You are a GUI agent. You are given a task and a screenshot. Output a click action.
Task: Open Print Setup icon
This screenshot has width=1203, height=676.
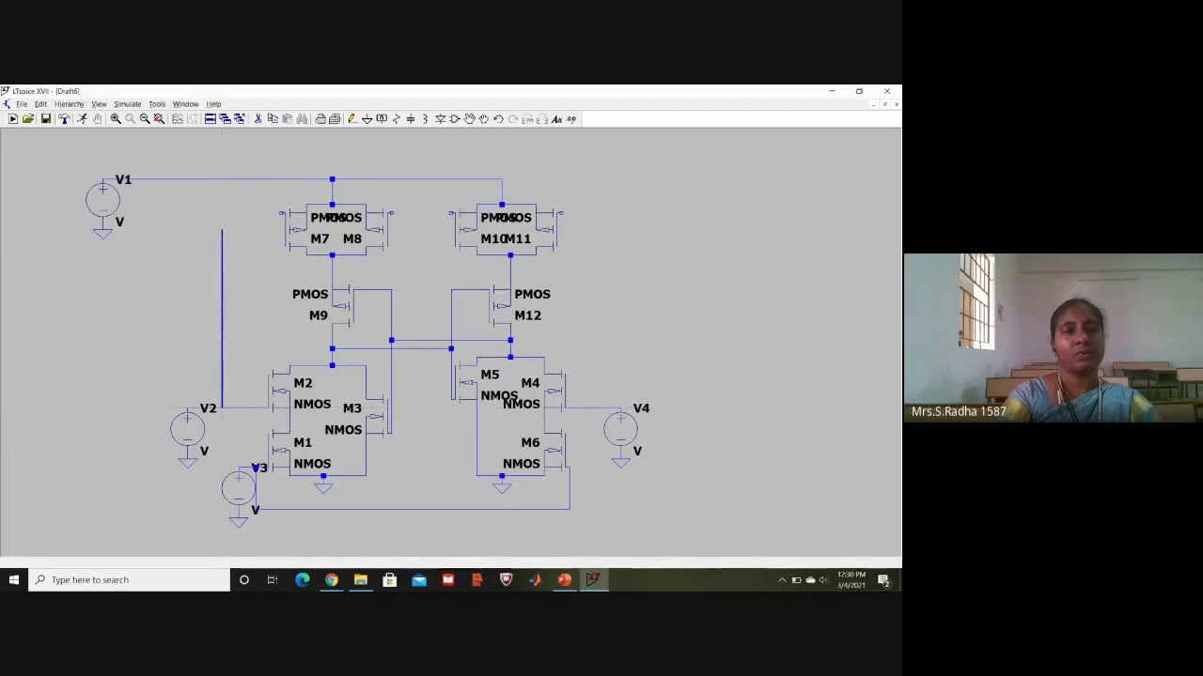335,119
